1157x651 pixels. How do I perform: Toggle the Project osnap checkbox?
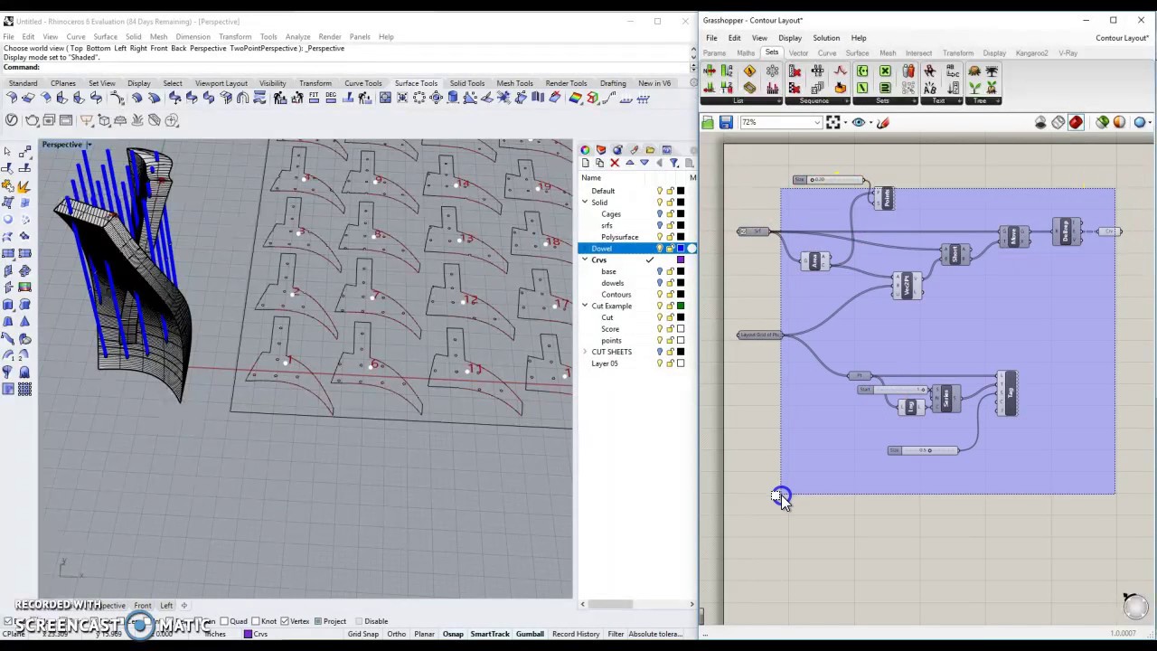tap(318, 621)
